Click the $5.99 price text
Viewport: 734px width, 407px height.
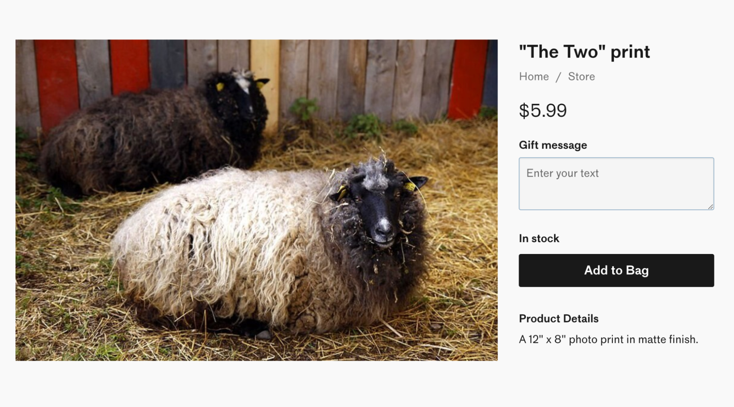(543, 110)
